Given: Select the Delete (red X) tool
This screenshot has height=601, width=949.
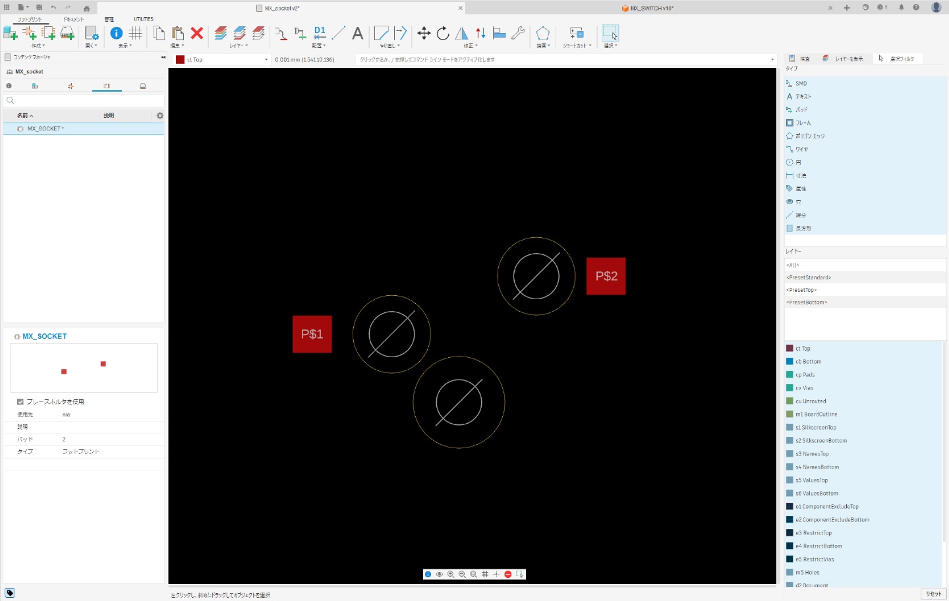Looking at the screenshot, I should click(196, 33).
